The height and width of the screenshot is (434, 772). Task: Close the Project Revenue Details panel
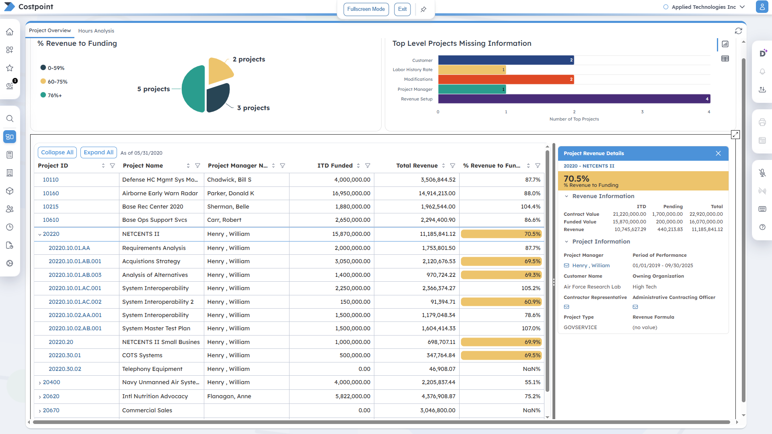[718, 154]
